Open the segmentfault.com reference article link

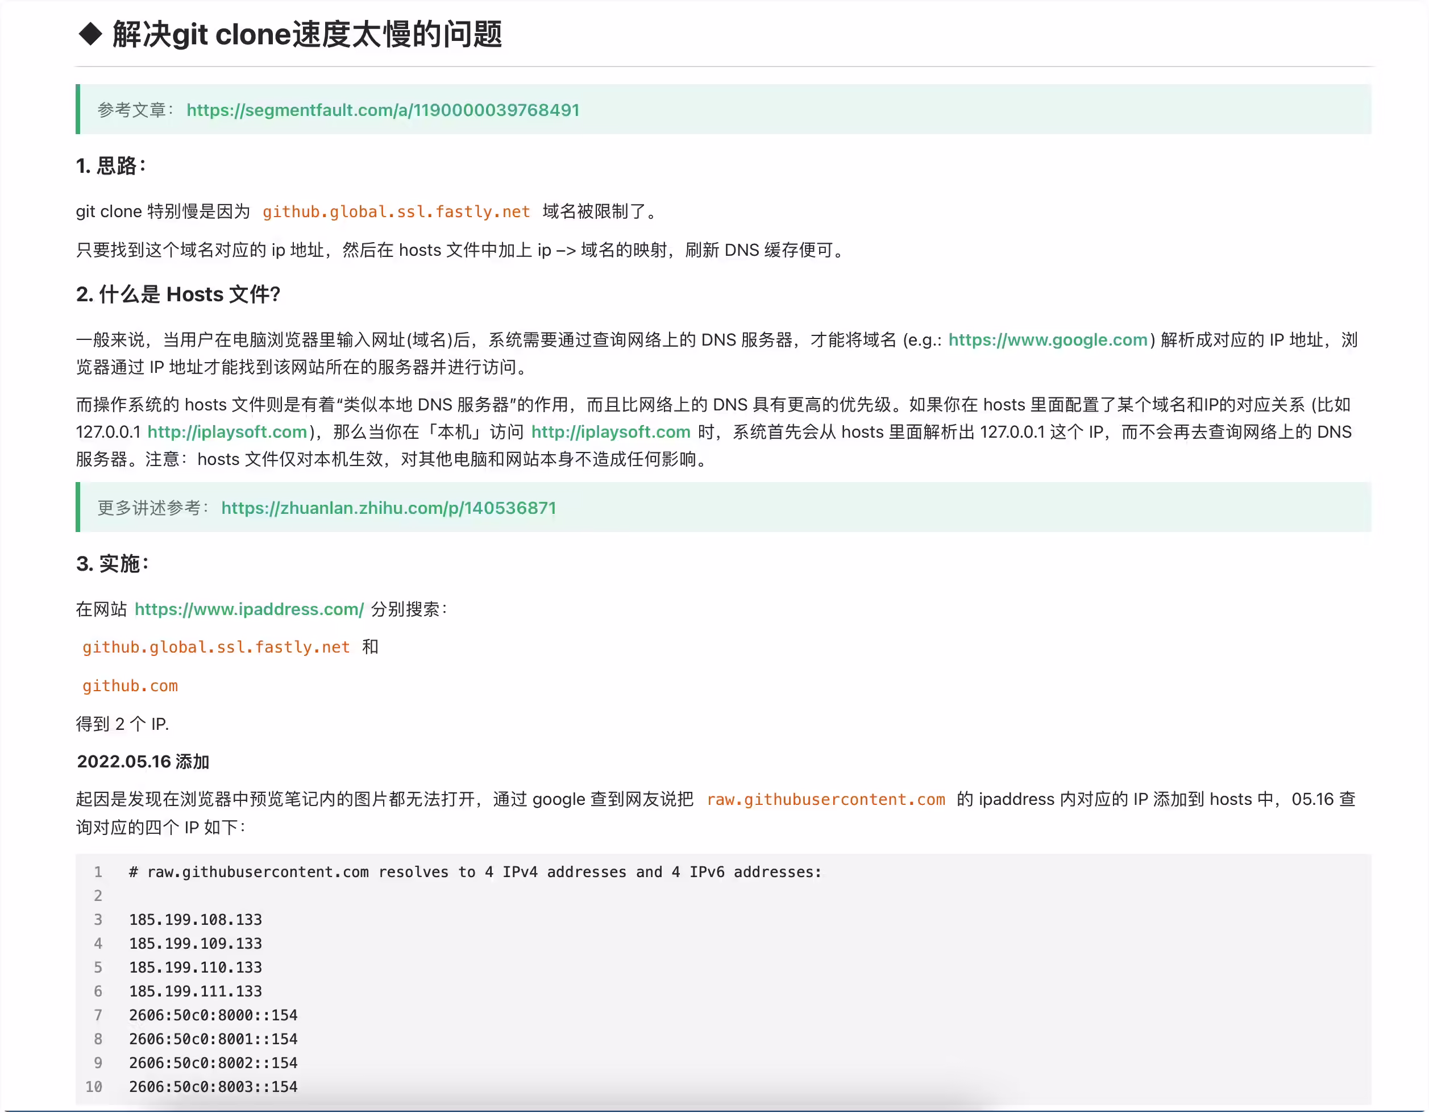(383, 110)
